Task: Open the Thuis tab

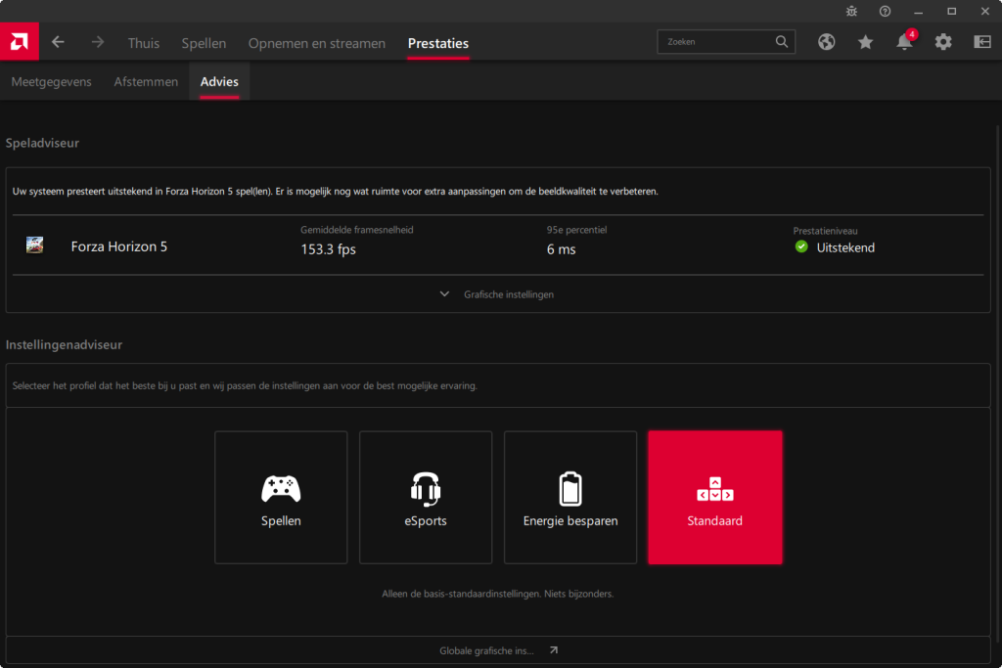Action: pos(144,43)
